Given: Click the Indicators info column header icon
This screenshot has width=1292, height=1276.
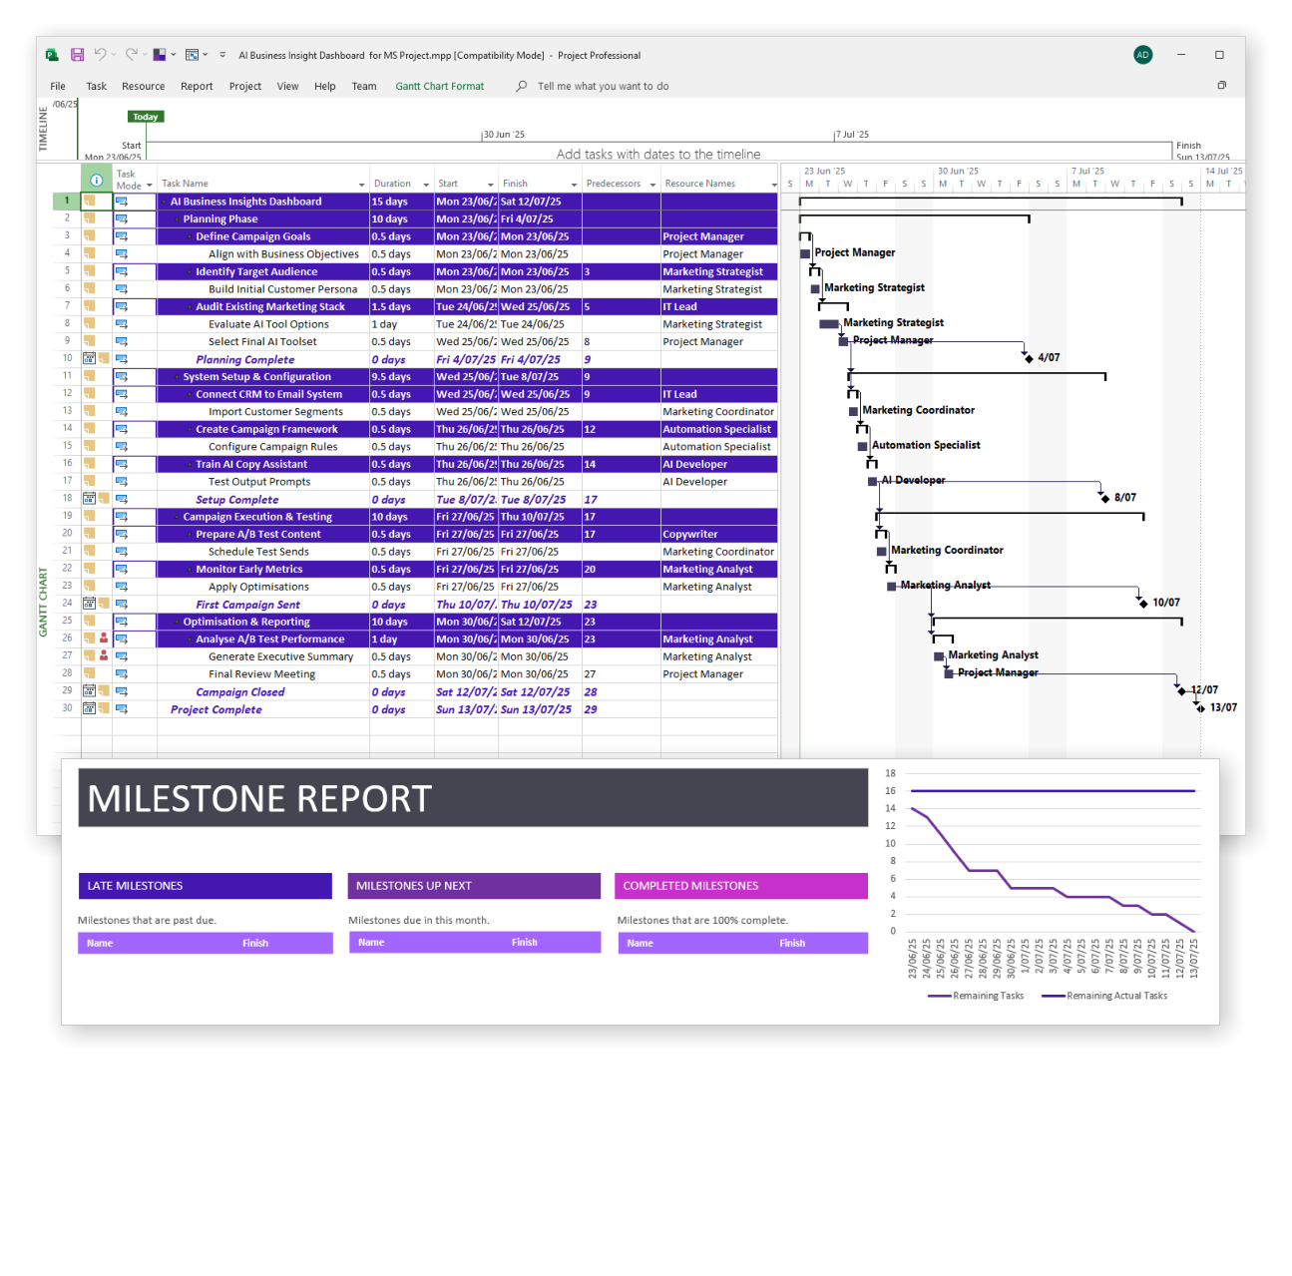Looking at the screenshot, I should click(x=96, y=181).
